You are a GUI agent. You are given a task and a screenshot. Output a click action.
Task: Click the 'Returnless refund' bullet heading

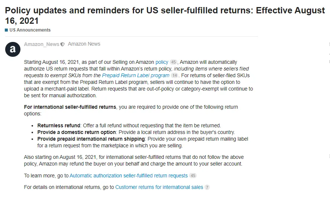tap(59, 125)
